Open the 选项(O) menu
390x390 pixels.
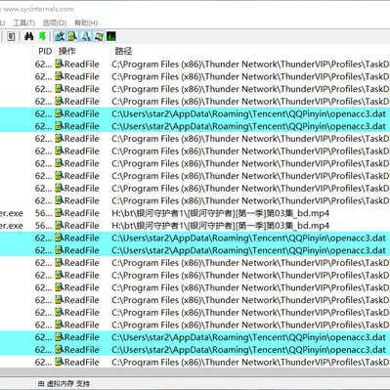55,22
